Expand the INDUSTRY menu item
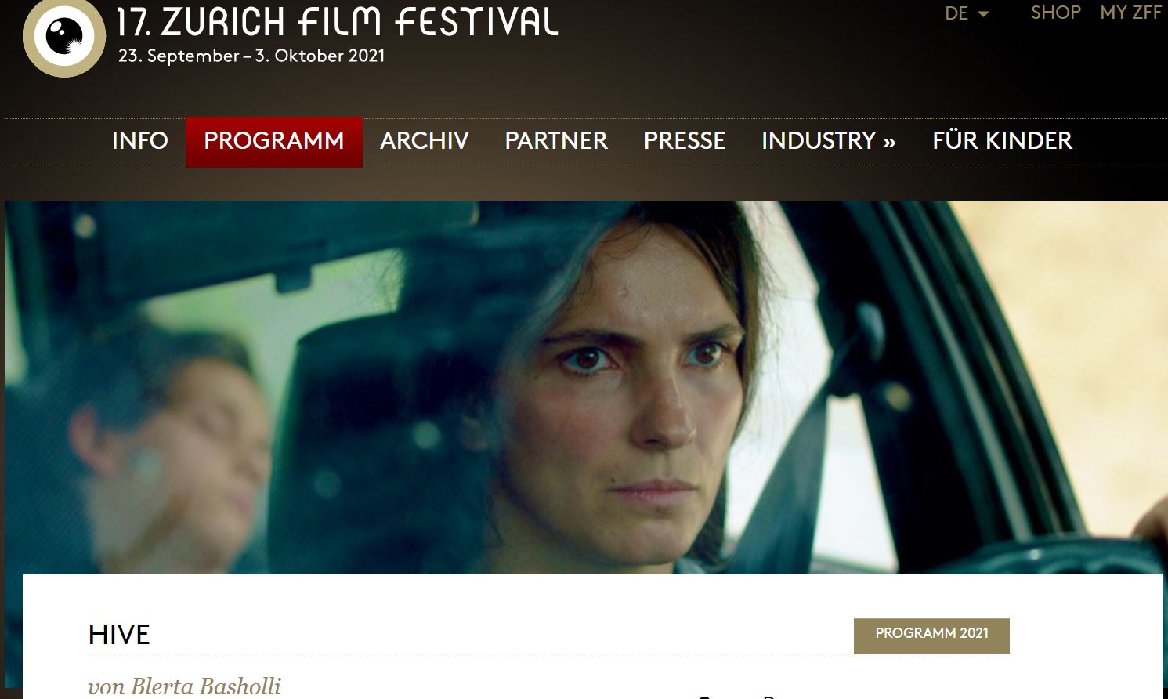This screenshot has height=699, width=1168. [x=829, y=141]
